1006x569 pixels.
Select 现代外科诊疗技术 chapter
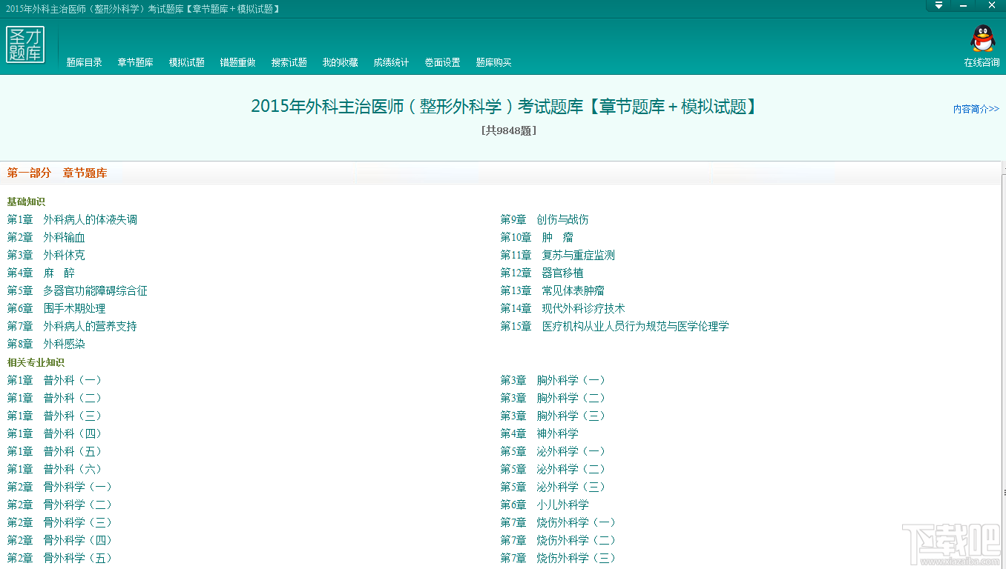point(563,308)
